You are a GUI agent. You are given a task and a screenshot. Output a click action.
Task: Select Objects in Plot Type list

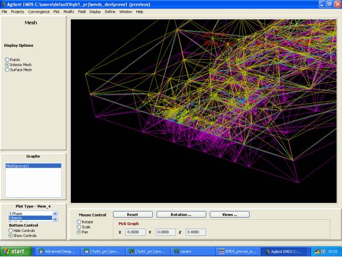pyautogui.click(x=31, y=218)
